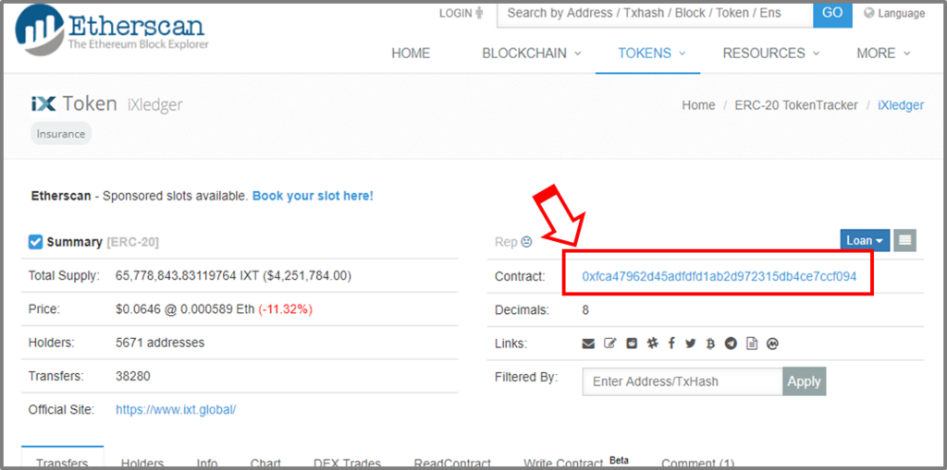Switch to the Info tab
Viewport: 947px width, 470px height.
pyautogui.click(x=207, y=463)
